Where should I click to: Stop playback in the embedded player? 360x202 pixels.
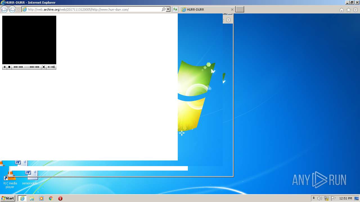click(9, 67)
